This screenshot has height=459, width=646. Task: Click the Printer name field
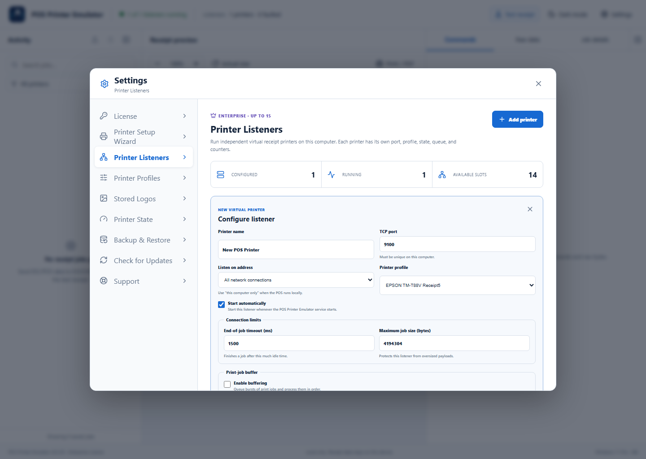coord(296,250)
